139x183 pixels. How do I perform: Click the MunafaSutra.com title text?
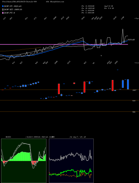tap(58, 2)
